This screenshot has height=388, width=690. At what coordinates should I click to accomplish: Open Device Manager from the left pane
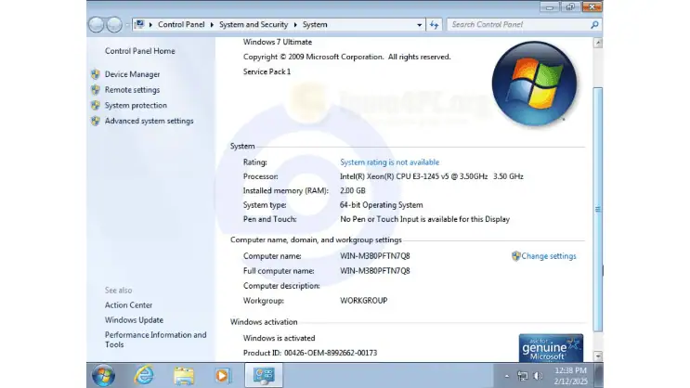pyautogui.click(x=132, y=74)
